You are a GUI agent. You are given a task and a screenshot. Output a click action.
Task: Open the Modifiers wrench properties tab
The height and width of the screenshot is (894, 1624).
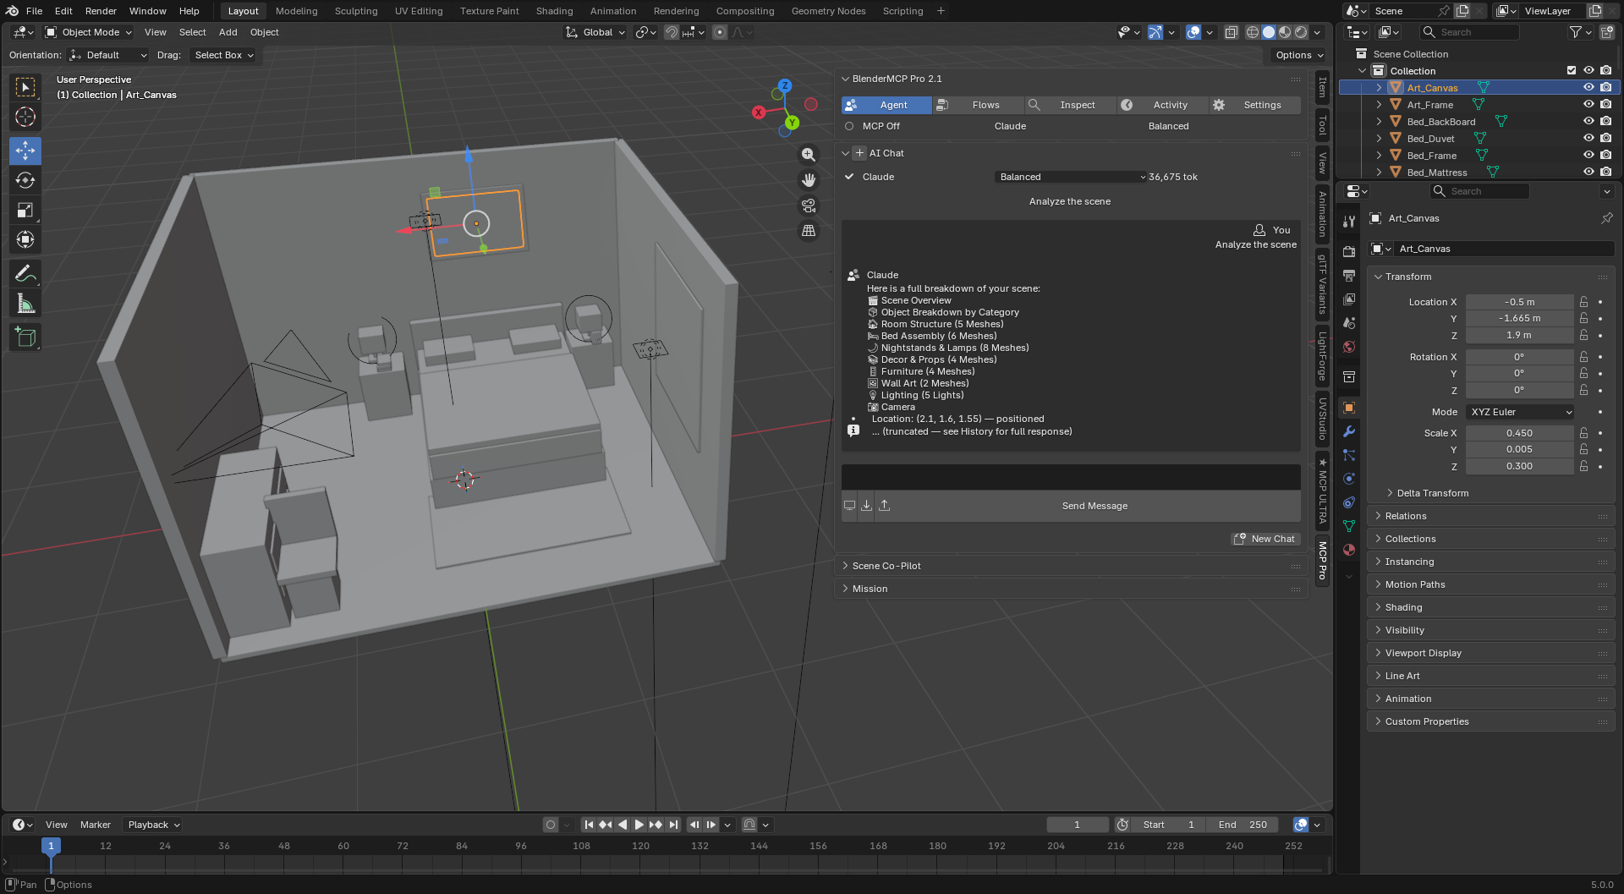click(x=1349, y=431)
